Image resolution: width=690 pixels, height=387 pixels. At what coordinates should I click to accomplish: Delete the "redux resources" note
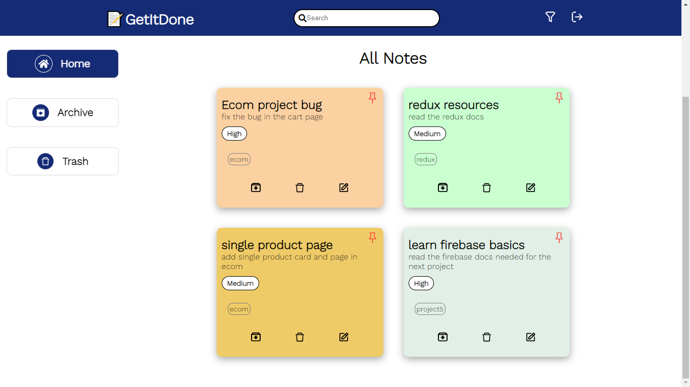tap(486, 187)
